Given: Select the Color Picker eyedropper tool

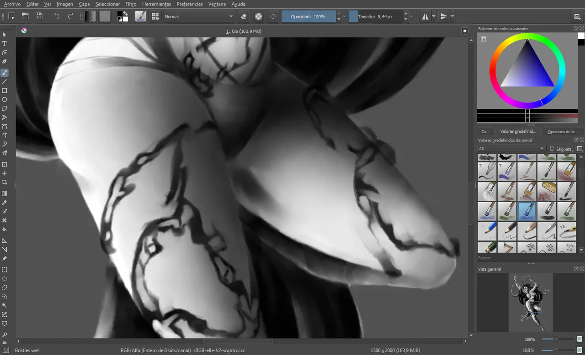Looking at the screenshot, I should pos(5,203).
